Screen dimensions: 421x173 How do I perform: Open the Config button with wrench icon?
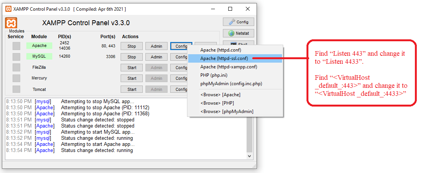(239, 22)
